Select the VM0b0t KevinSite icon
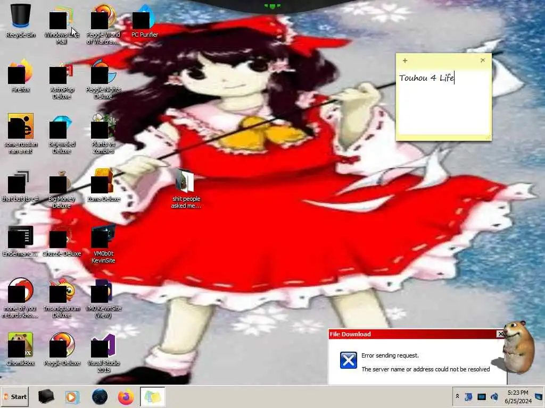Viewport: 545px width, 408px height. coord(103,244)
